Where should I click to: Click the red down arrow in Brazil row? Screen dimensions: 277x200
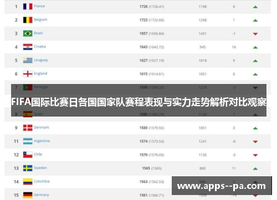tap(255, 34)
